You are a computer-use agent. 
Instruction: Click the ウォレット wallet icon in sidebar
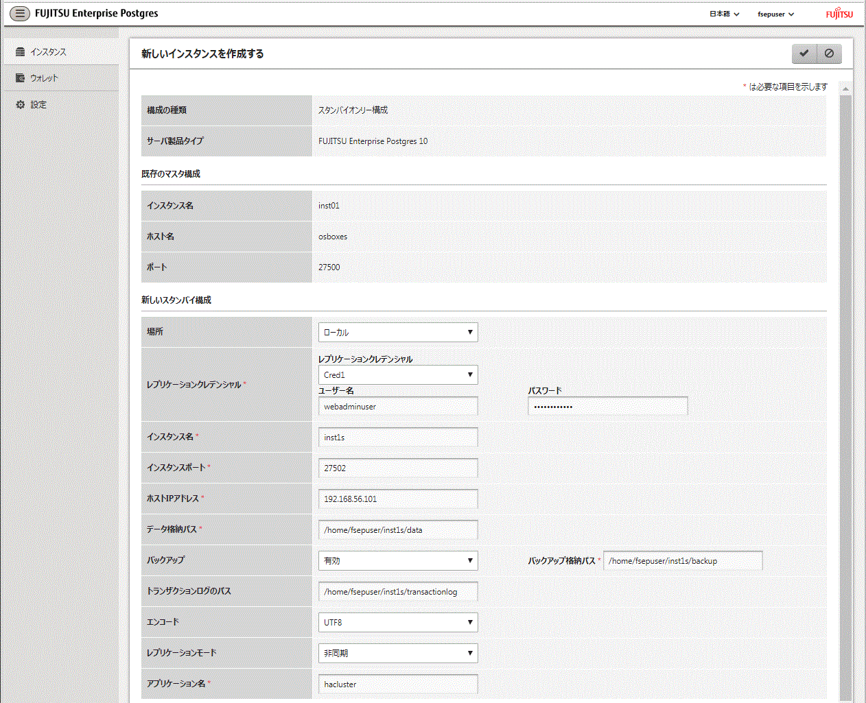click(x=21, y=78)
